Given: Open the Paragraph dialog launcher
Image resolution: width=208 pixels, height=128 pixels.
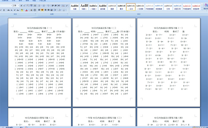Looking at the screenshot, I should (68, 14).
